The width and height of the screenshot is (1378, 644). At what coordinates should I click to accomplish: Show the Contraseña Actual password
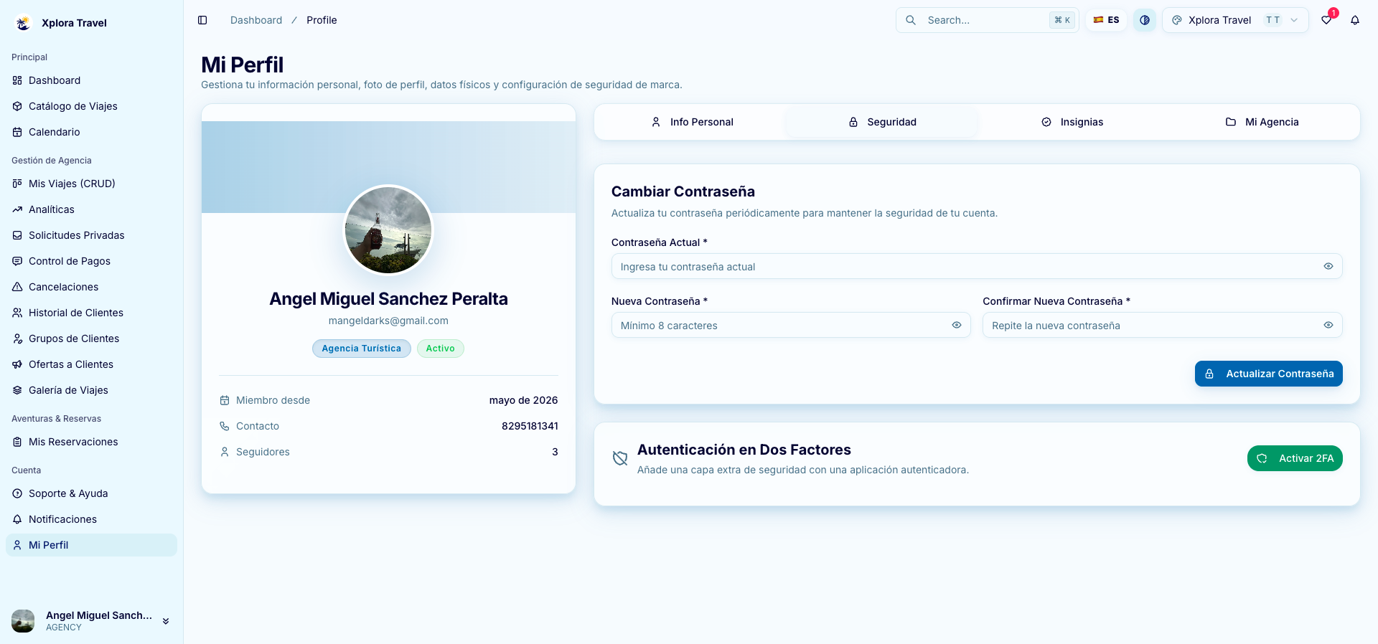(x=1328, y=266)
